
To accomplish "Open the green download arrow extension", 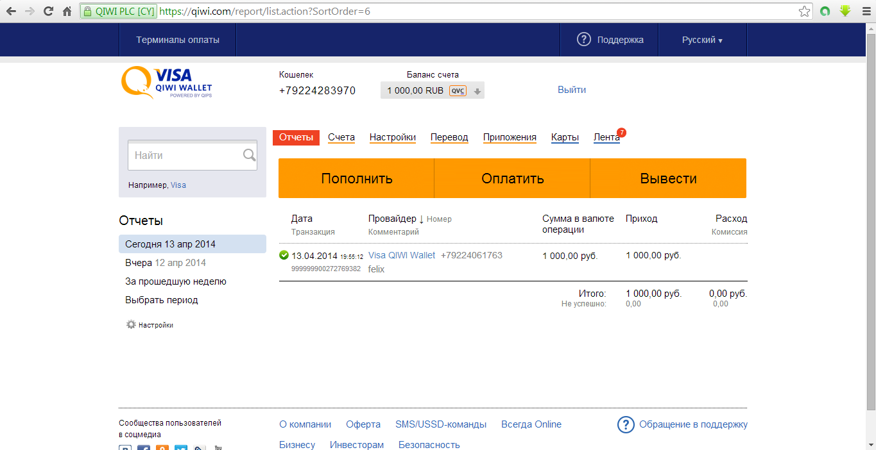I will (x=845, y=11).
